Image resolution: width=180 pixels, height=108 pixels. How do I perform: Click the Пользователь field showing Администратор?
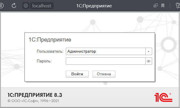[x=106, y=51]
